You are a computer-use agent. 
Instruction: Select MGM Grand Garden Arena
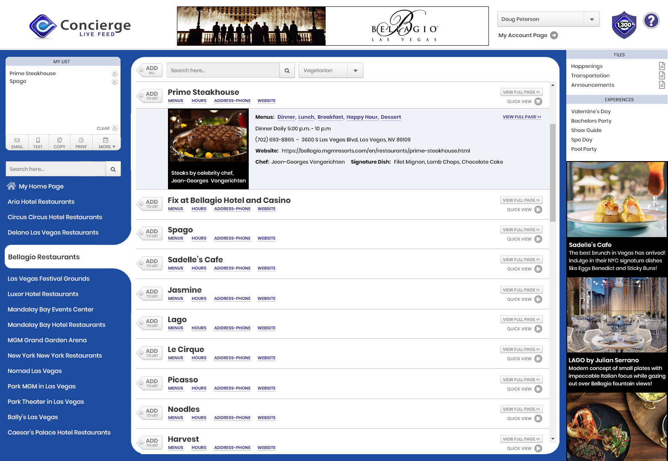pyautogui.click(x=47, y=340)
